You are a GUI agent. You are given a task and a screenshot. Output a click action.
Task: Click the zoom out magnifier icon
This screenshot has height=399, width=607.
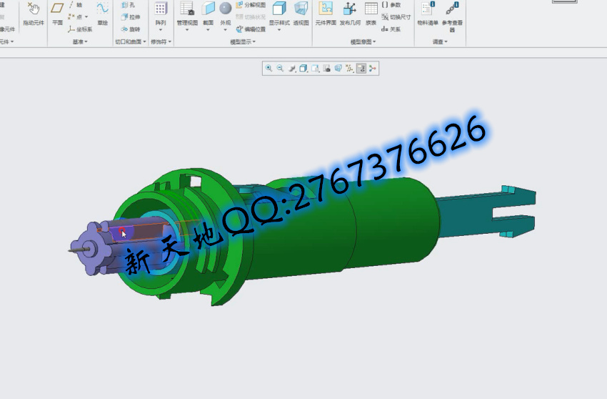[x=280, y=69]
